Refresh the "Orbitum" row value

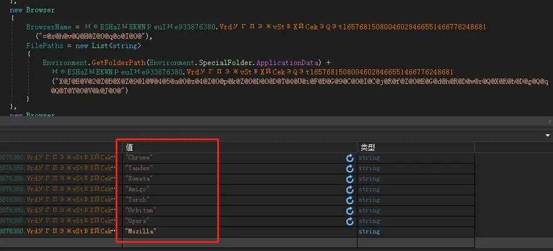350,211
